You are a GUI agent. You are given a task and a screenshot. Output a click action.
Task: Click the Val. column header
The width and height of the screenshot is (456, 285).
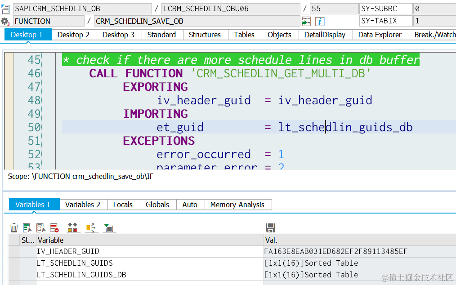click(x=360, y=240)
